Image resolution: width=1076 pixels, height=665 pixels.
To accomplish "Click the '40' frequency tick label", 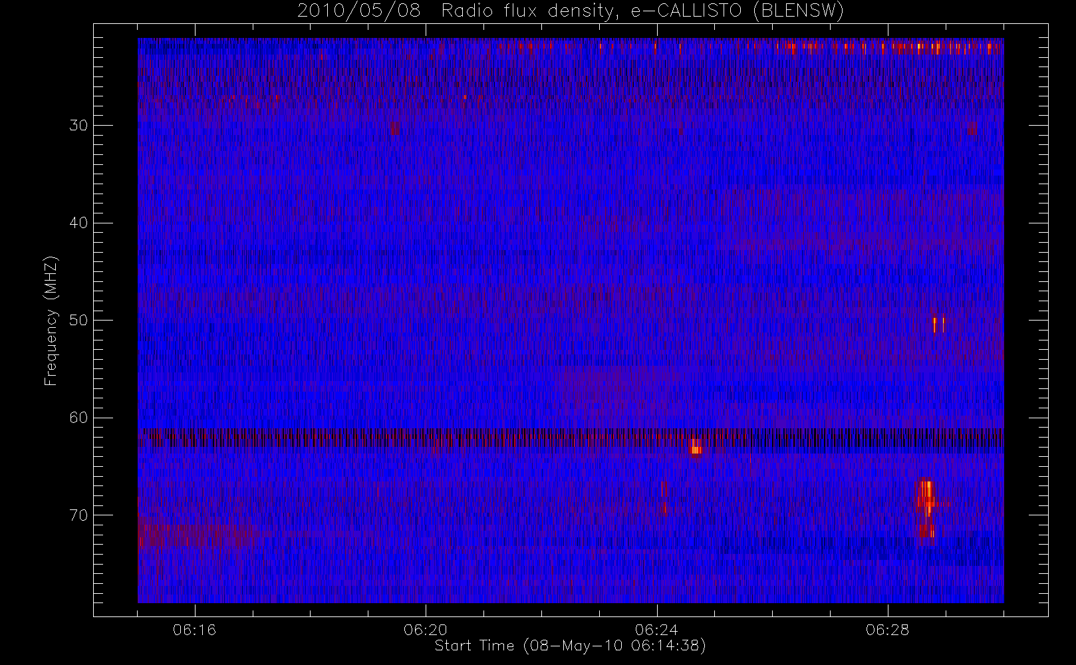I will pos(78,223).
